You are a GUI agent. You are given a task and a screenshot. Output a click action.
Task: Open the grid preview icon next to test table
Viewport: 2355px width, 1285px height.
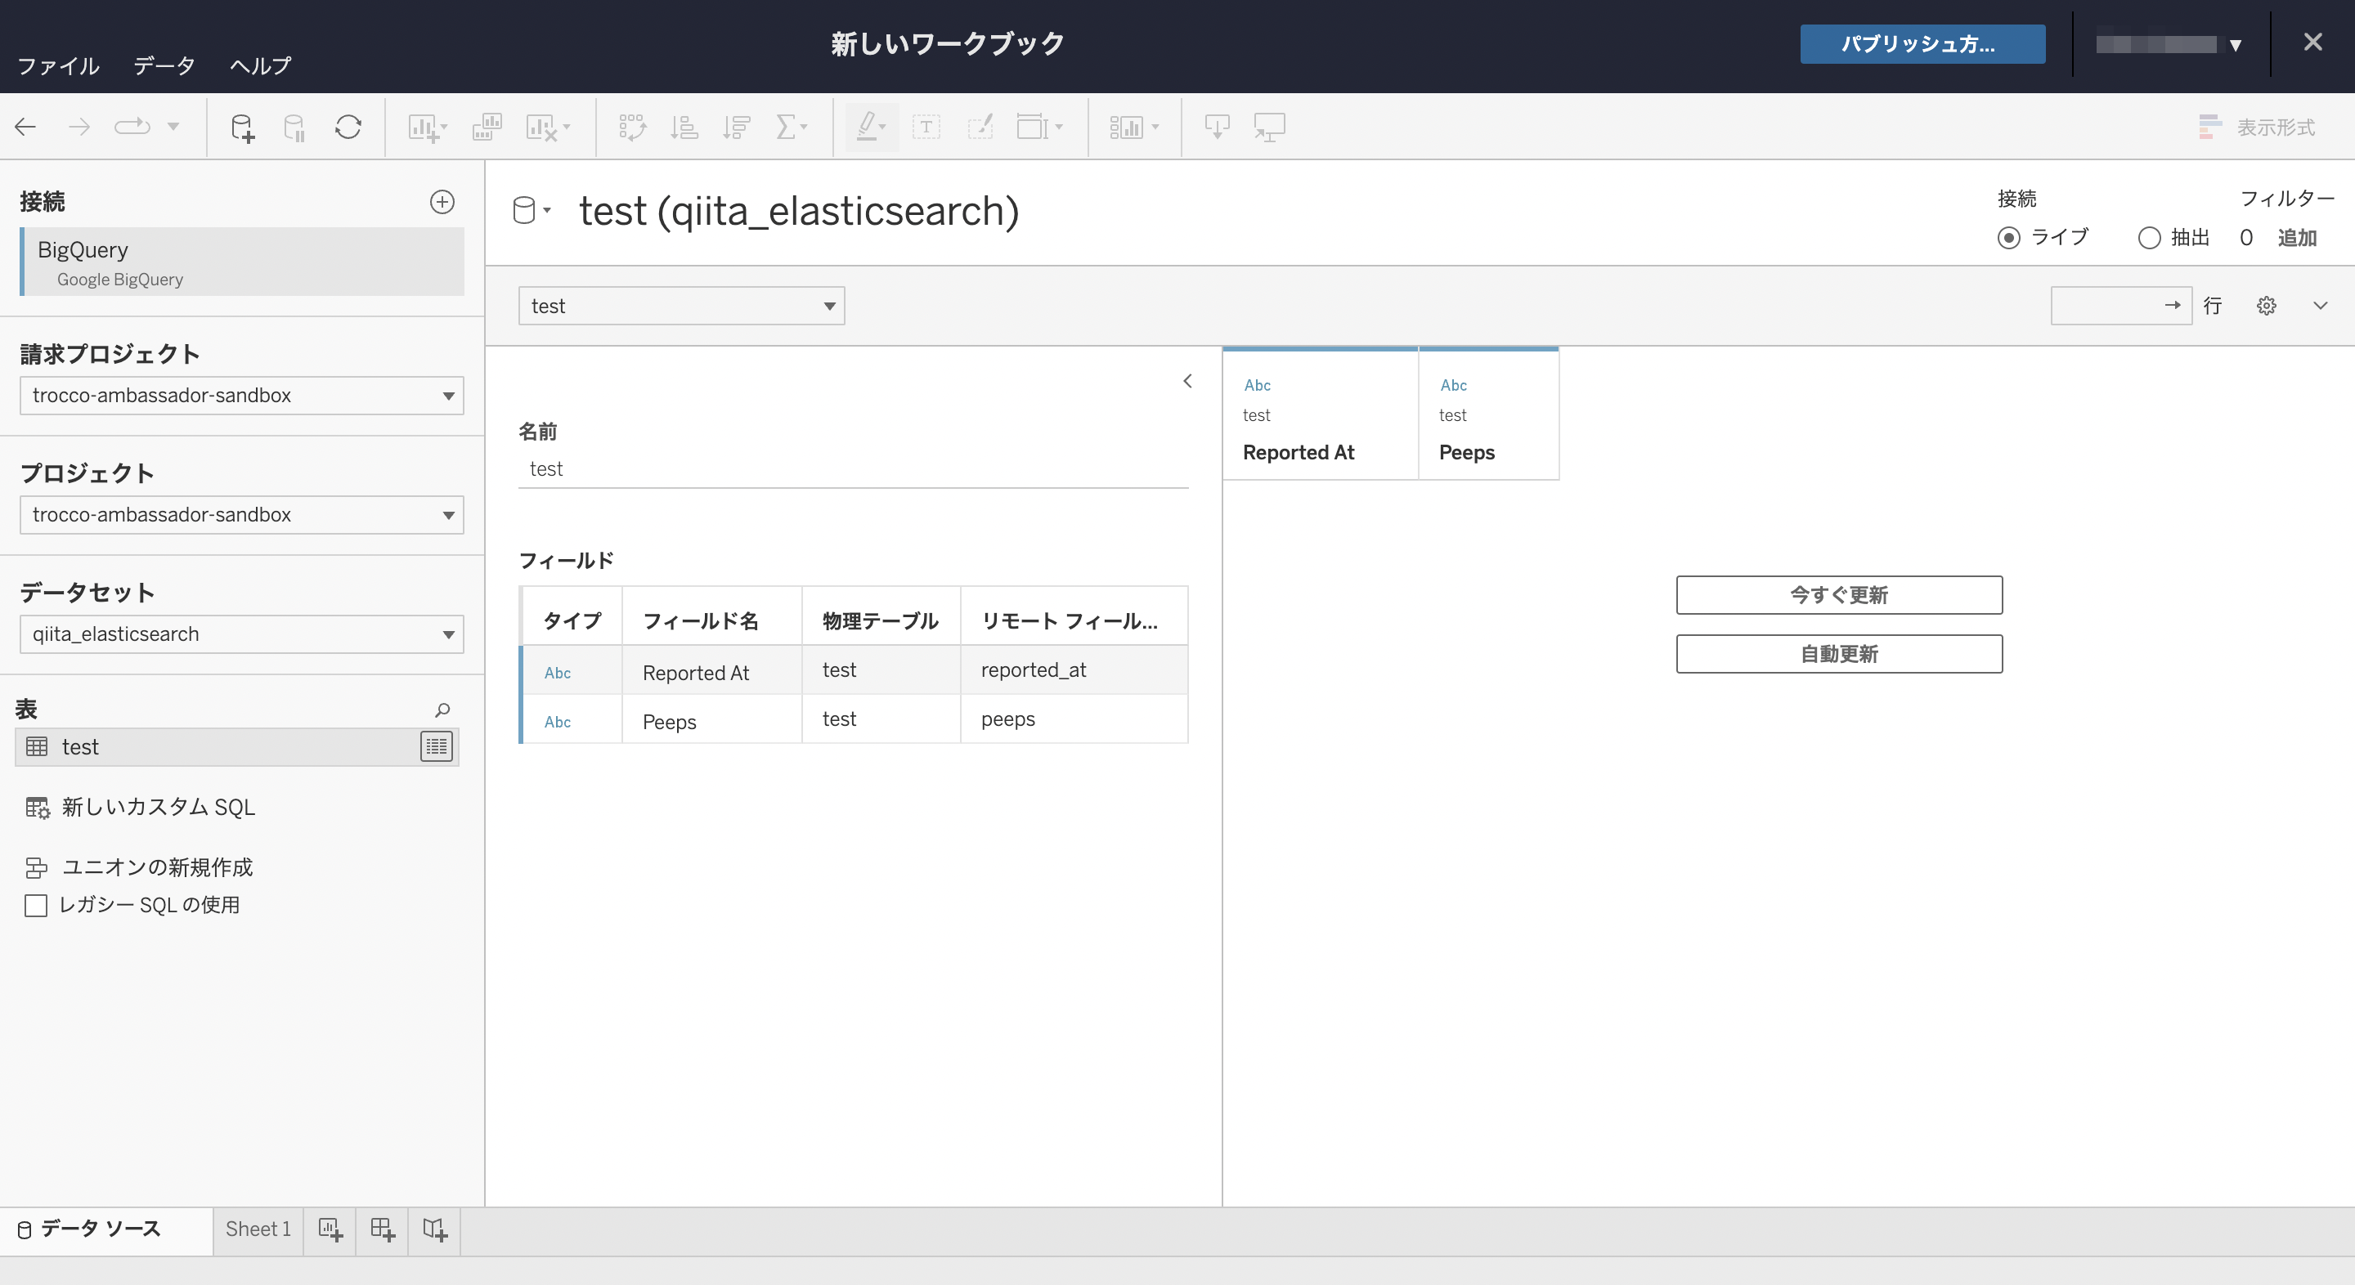tap(436, 746)
